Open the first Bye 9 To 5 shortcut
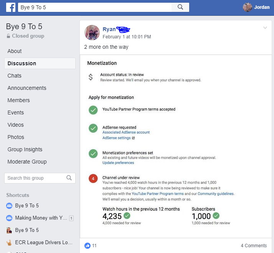 (x=27, y=206)
